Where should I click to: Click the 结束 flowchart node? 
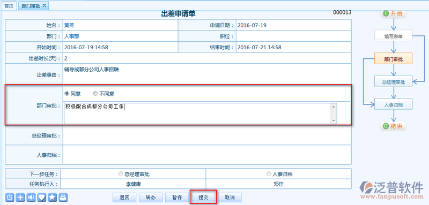point(393,126)
